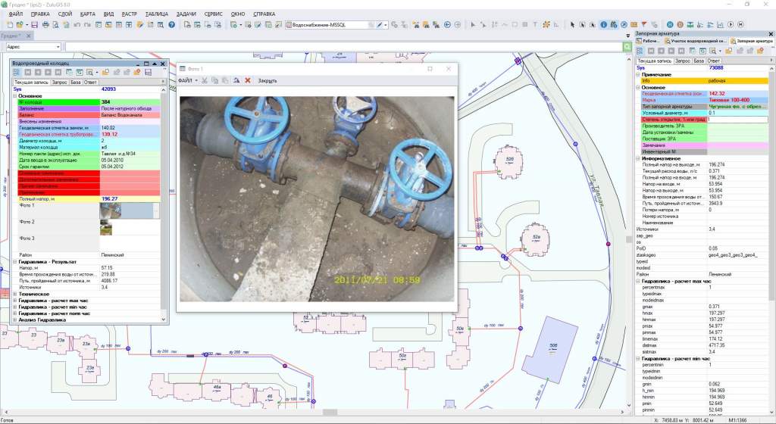Click the Save icon in main toolbar
Image resolution: width=776 pixels, height=424 pixels.
click(35, 25)
